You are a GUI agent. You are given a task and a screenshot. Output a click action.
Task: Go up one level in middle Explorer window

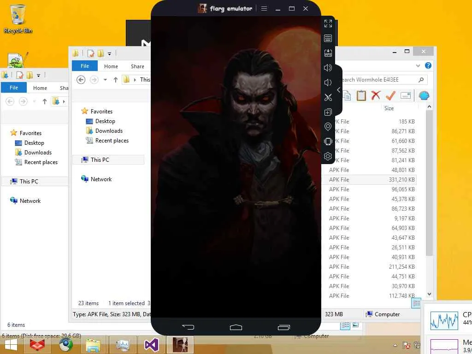coord(116,79)
